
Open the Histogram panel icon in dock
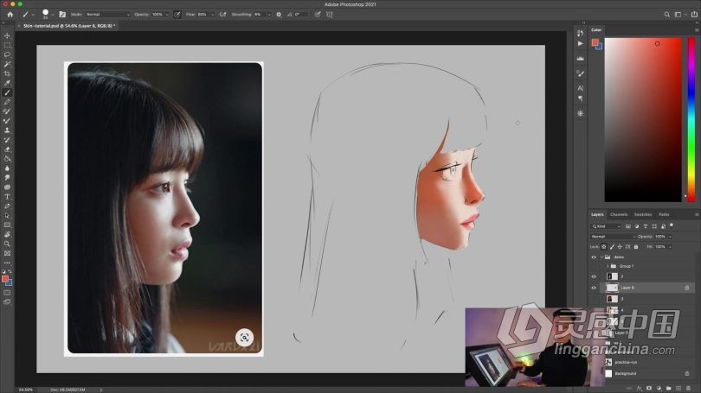coord(581,59)
